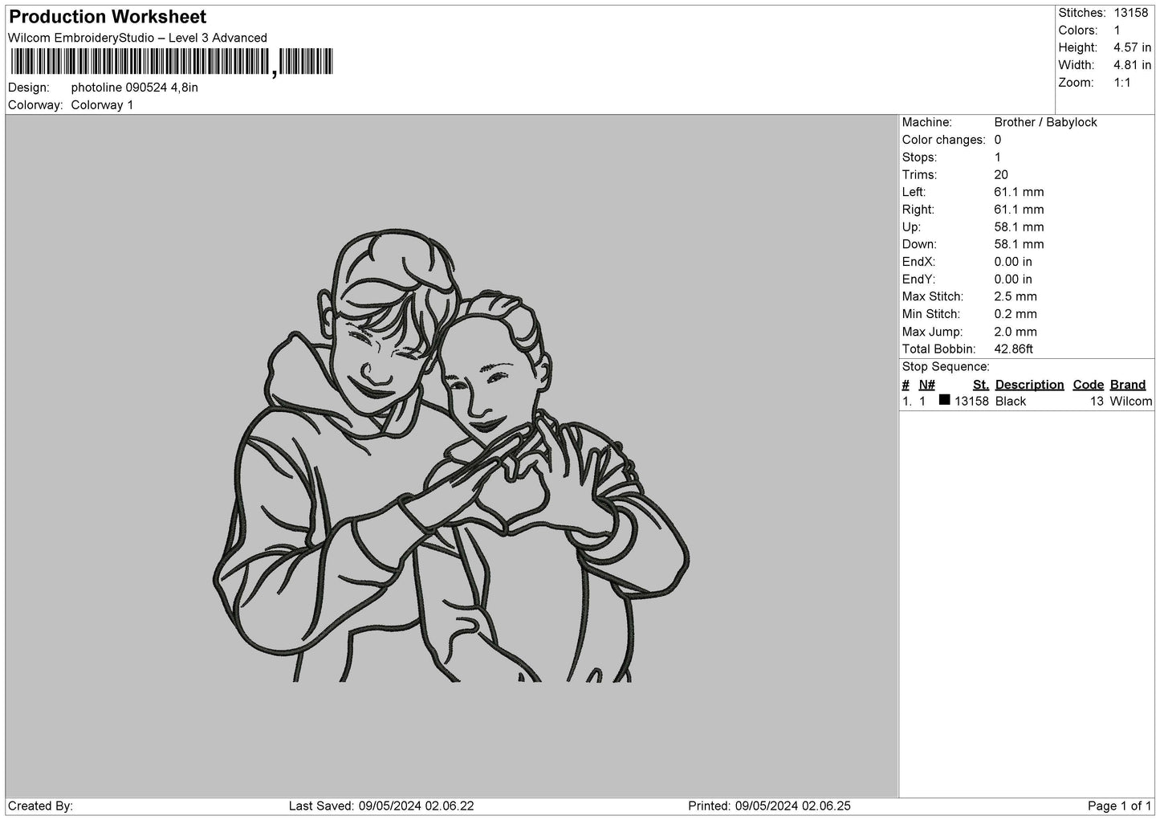Select the embroidered couple design preview
Screen dimensions: 1160x820
tap(451, 456)
